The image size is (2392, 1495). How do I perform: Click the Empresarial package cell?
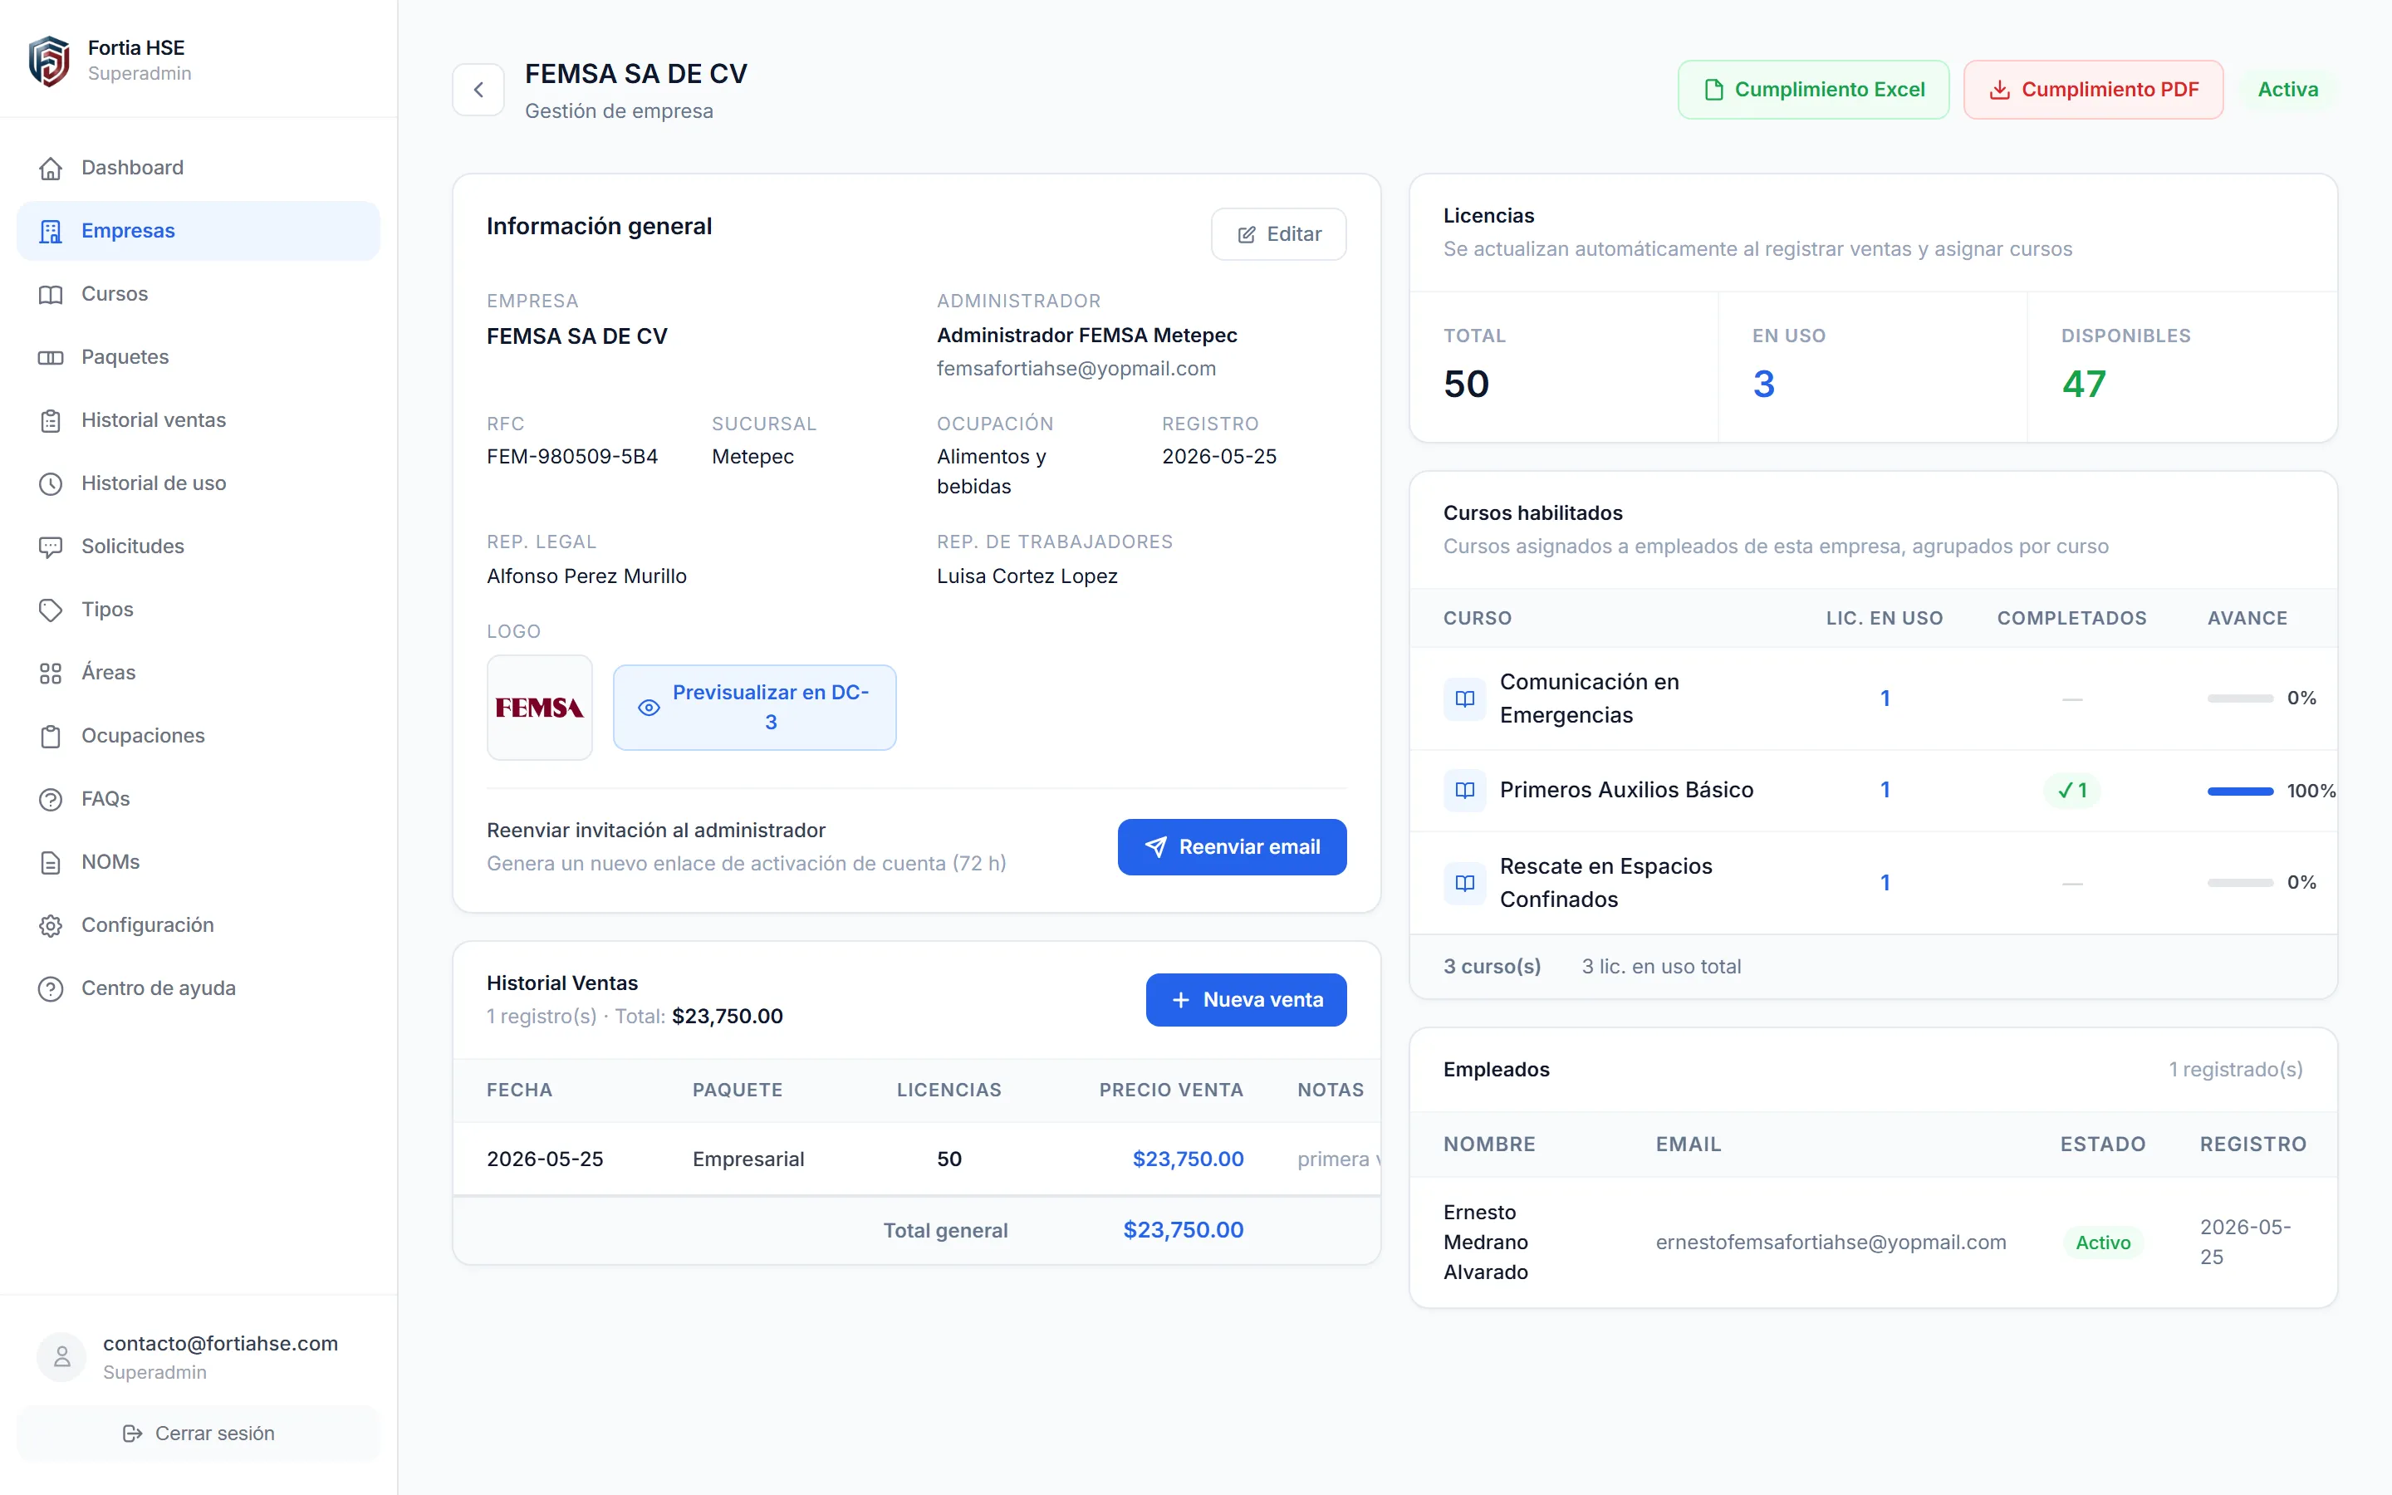(748, 1159)
